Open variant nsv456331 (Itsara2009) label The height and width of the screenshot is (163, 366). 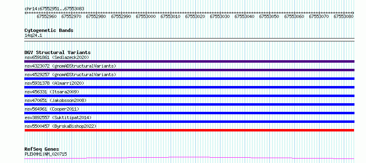52,92
